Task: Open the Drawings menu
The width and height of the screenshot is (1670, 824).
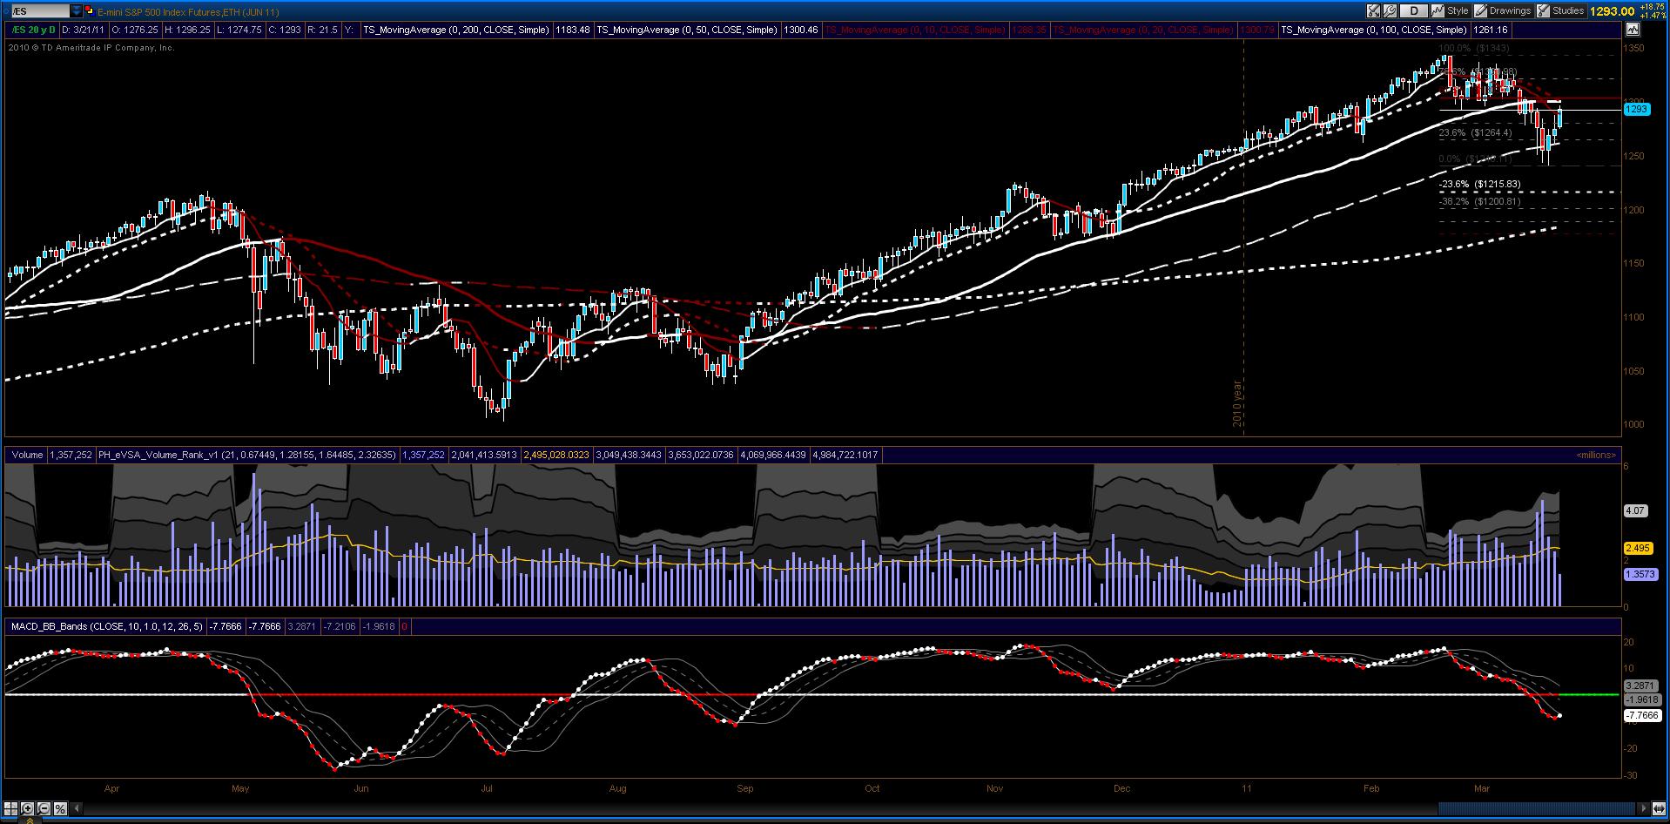Action: tap(1503, 10)
